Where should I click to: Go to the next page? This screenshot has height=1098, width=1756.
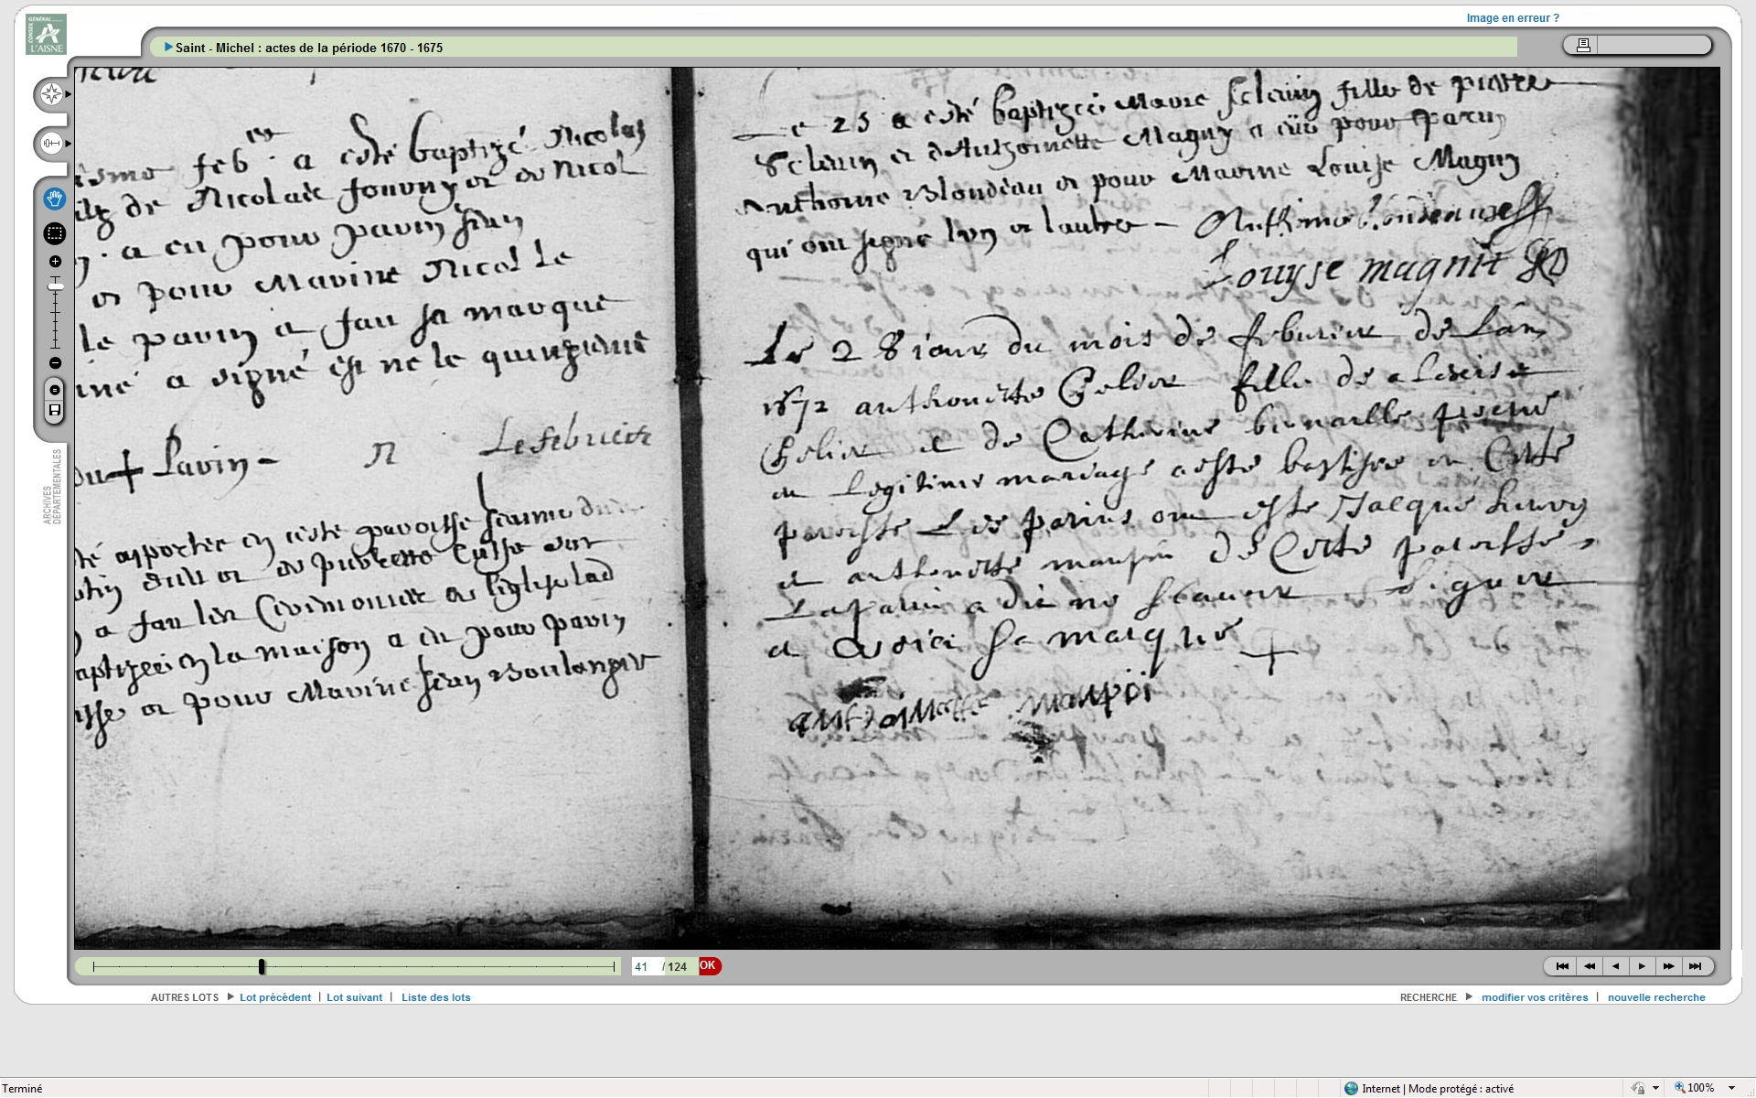1643,966
